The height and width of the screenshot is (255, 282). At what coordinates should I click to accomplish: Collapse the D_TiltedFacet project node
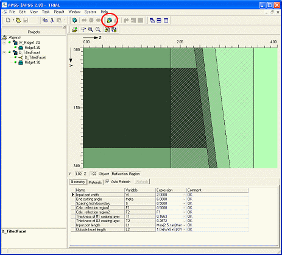coord(4,52)
